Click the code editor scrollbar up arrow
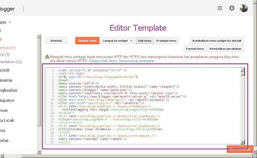257x158 pixels. point(243,70)
